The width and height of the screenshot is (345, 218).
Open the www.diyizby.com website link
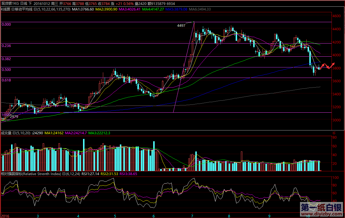[321, 214]
